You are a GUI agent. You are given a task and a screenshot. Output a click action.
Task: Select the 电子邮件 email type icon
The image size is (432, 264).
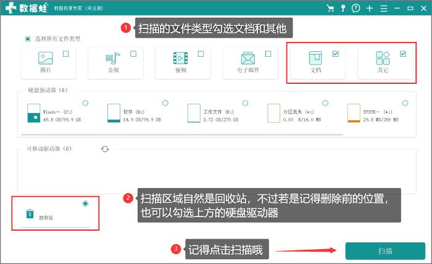[248, 58]
